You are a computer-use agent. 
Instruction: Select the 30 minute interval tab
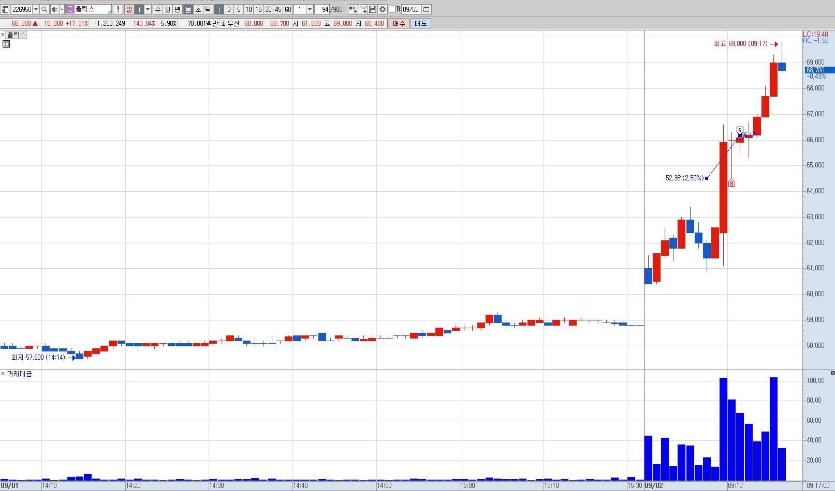pyautogui.click(x=268, y=9)
